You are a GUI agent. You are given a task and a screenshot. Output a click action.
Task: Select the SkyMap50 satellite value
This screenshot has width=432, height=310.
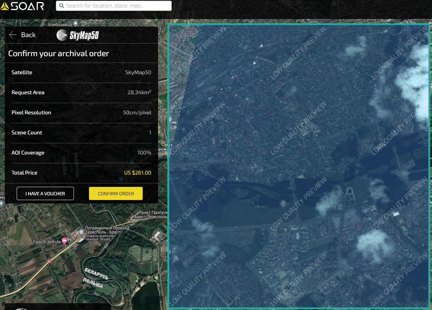(138, 72)
